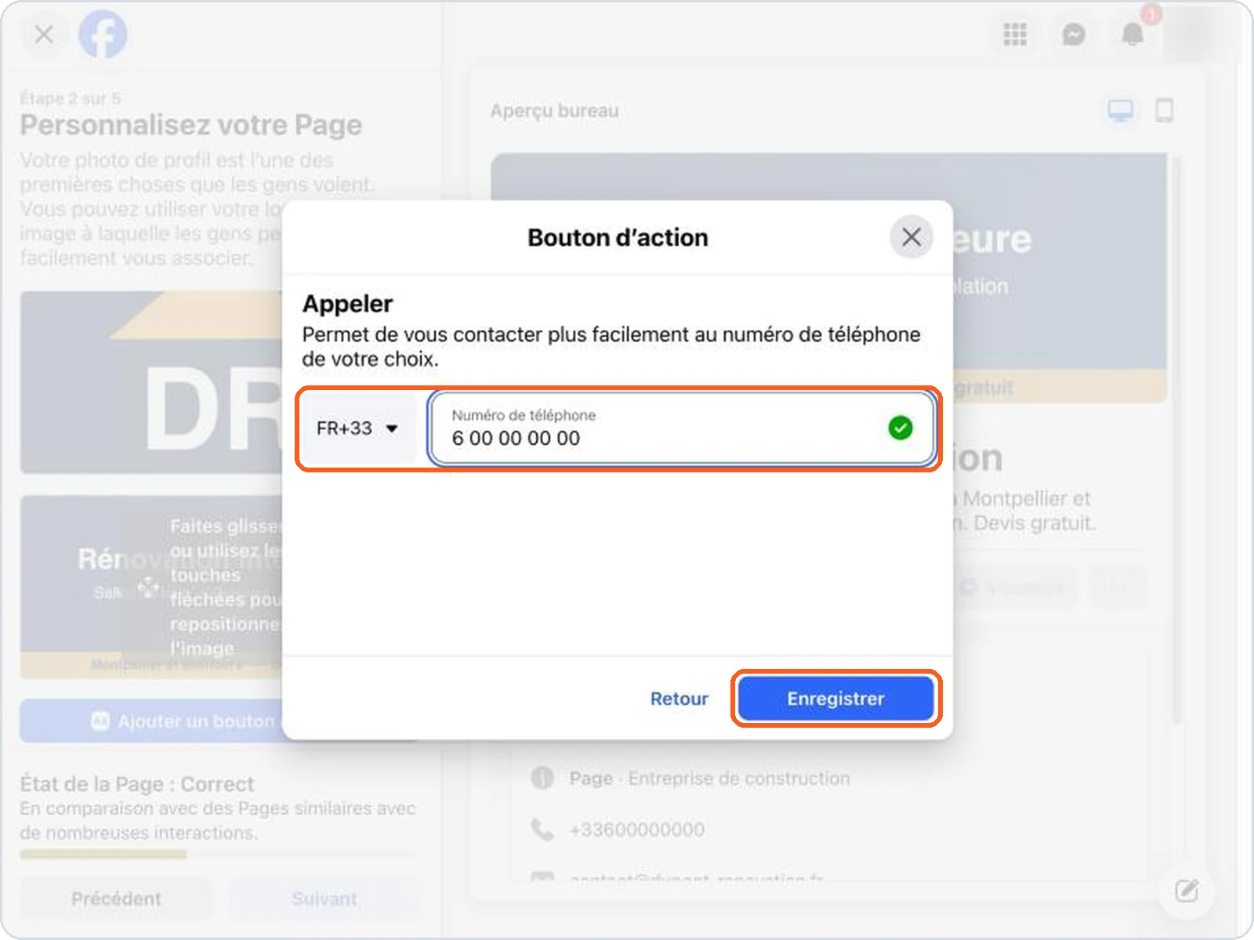Click the Appeler heading text
1254x940 pixels.
[x=348, y=304]
